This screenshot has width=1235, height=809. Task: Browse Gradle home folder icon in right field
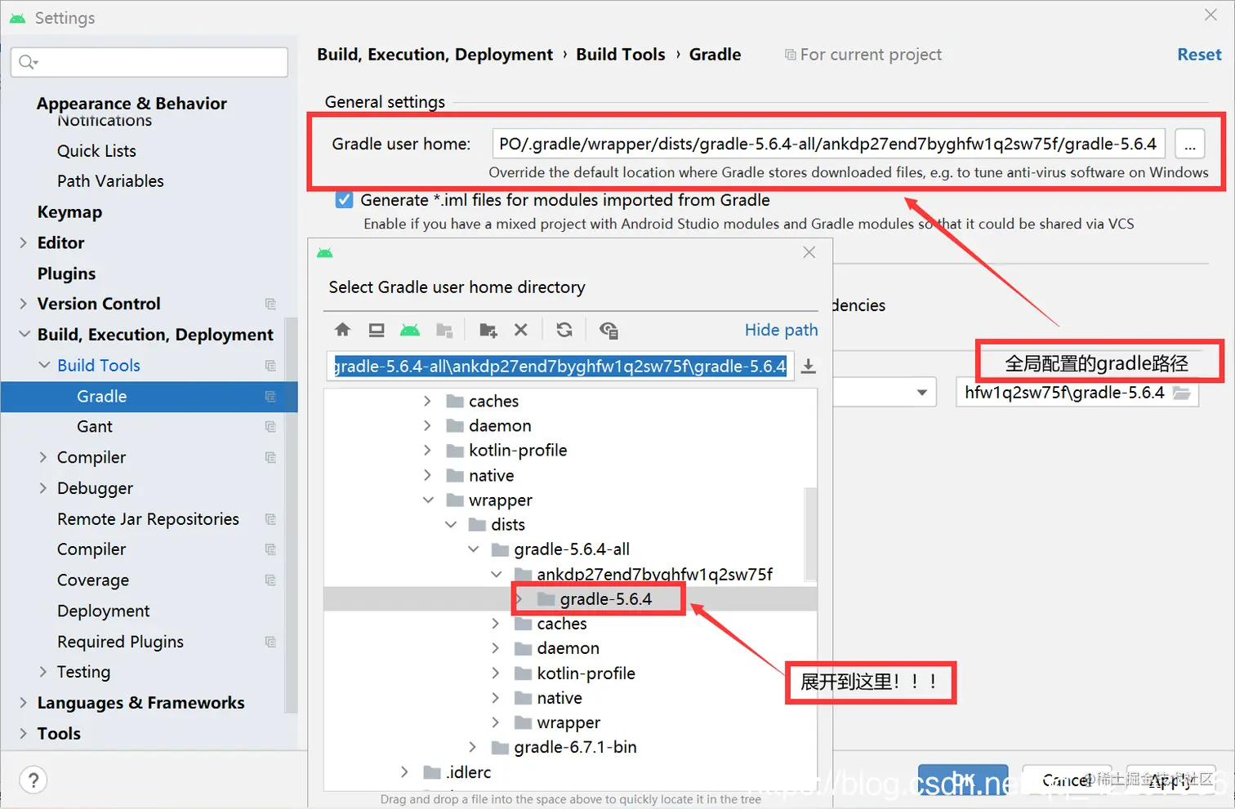point(1181,393)
